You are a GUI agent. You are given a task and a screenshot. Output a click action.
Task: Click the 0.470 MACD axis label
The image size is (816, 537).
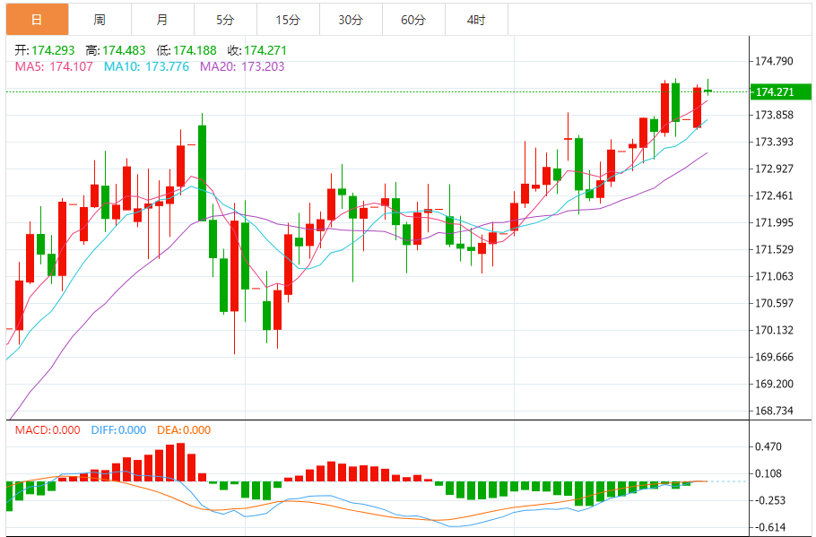coord(768,446)
